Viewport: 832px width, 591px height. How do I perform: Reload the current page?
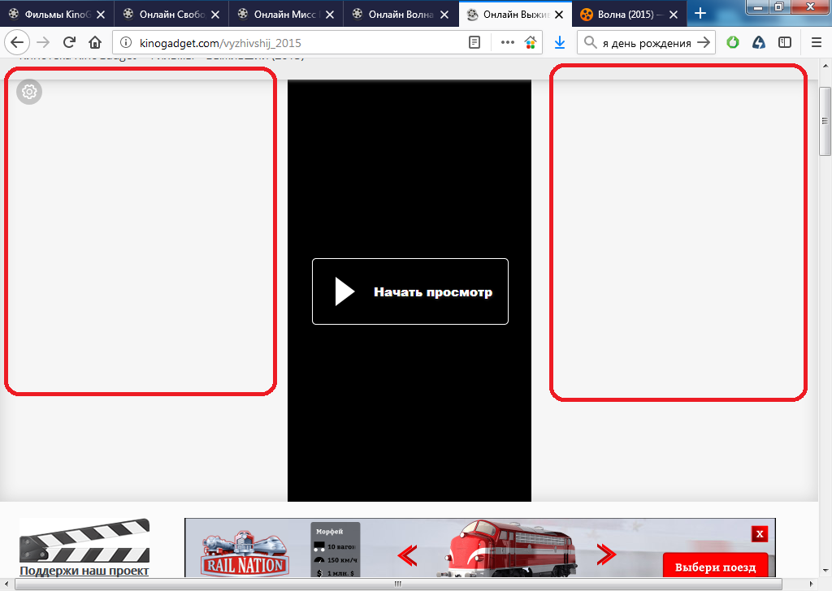(x=69, y=42)
